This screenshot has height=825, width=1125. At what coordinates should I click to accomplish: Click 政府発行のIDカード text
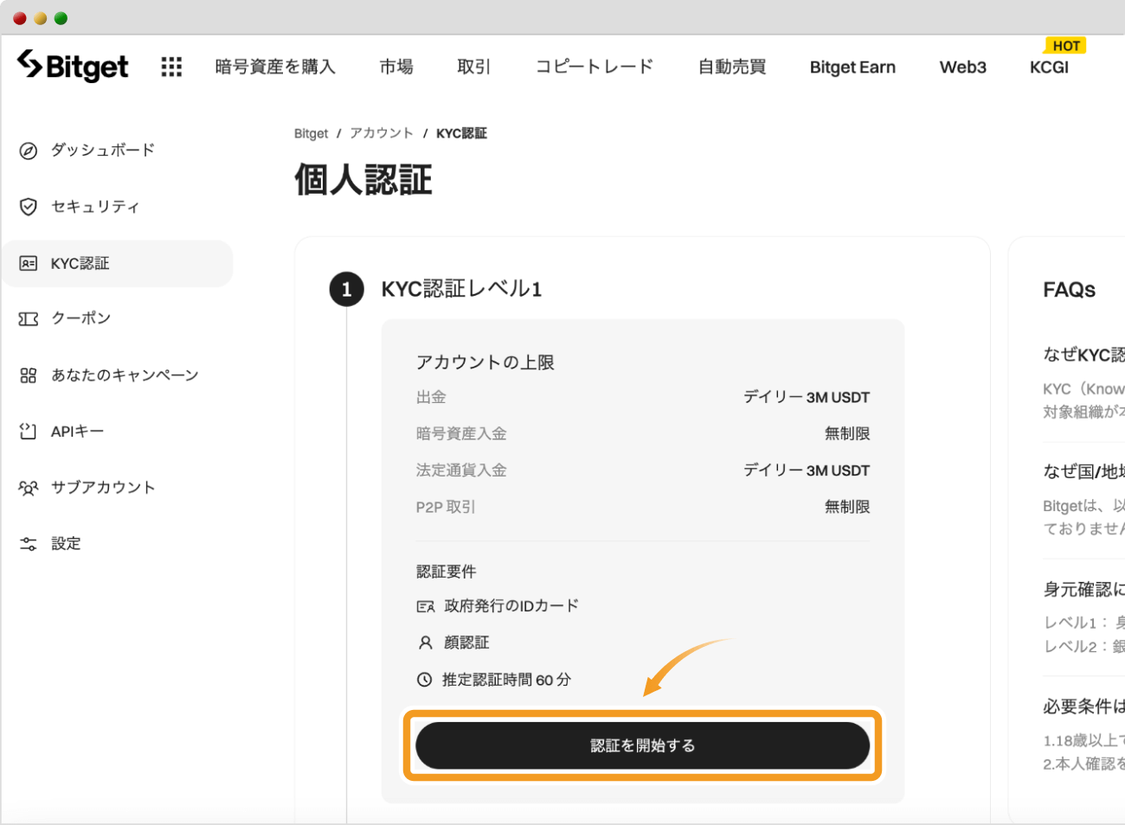pos(511,606)
